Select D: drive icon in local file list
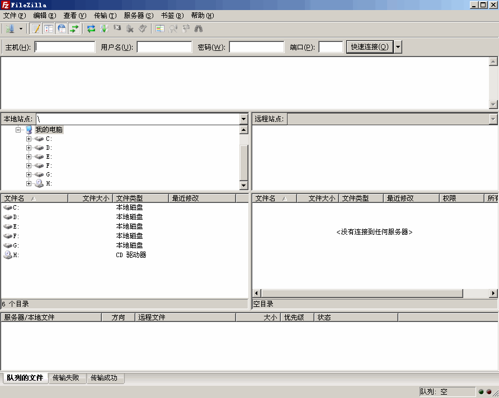 tap(8, 217)
